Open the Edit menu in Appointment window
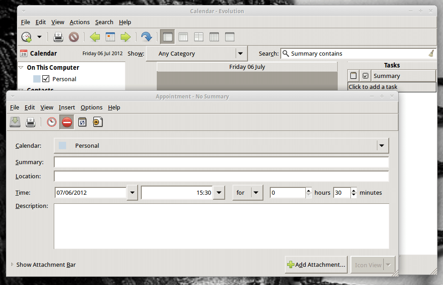 tap(30, 108)
